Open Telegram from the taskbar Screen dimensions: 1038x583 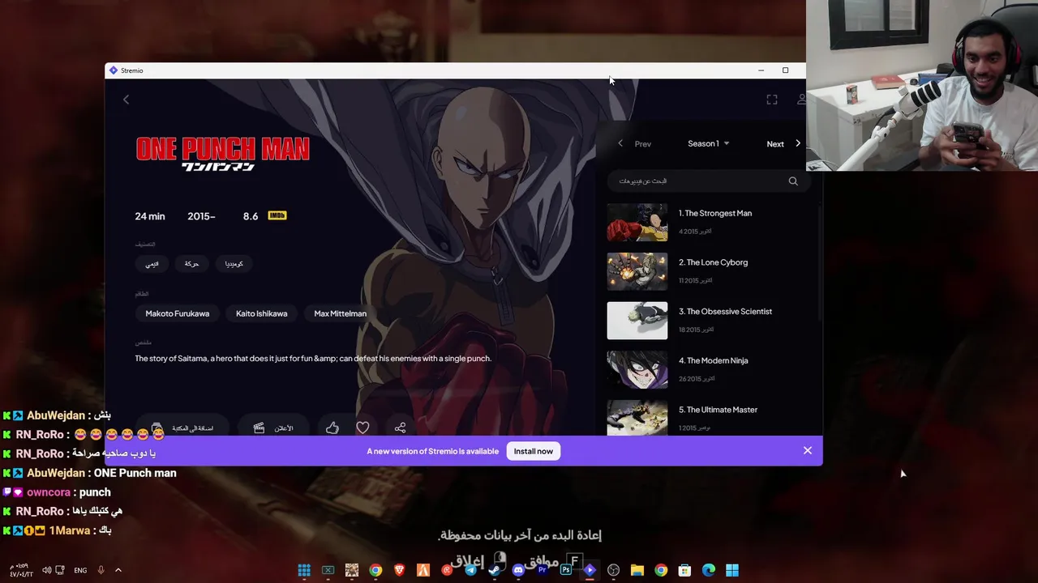pos(470,570)
